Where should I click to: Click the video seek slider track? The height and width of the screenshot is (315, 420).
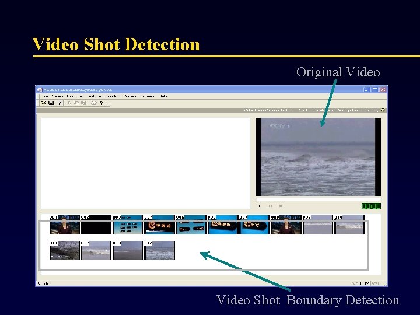click(x=318, y=199)
